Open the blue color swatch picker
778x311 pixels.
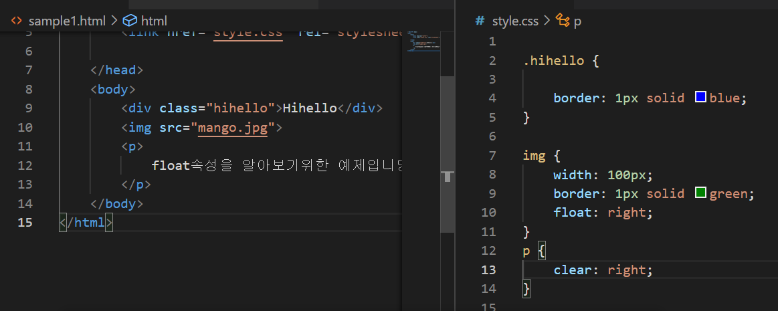[700, 97]
